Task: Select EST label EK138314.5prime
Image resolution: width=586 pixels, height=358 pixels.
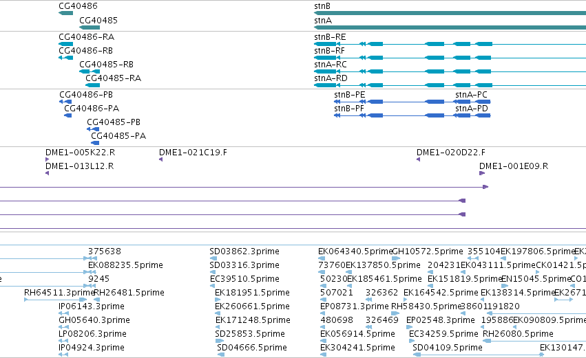Action: (518, 293)
